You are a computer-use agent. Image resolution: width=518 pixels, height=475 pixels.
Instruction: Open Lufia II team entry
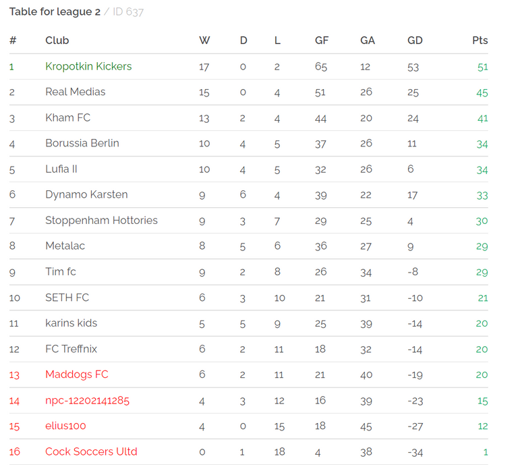click(61, 169)
